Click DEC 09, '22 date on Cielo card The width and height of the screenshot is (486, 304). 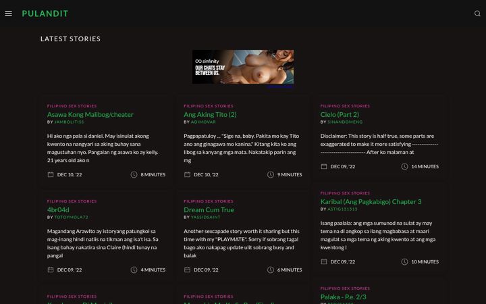343,167
